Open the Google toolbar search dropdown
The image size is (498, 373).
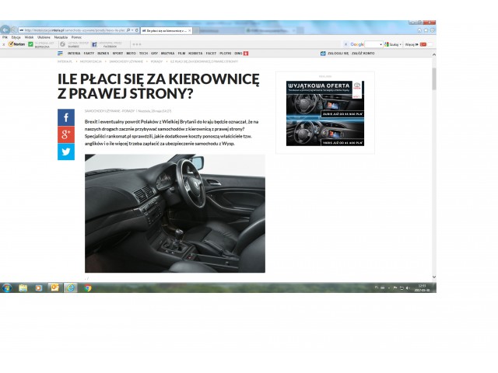pyautogui.click(x=381, y=44)
